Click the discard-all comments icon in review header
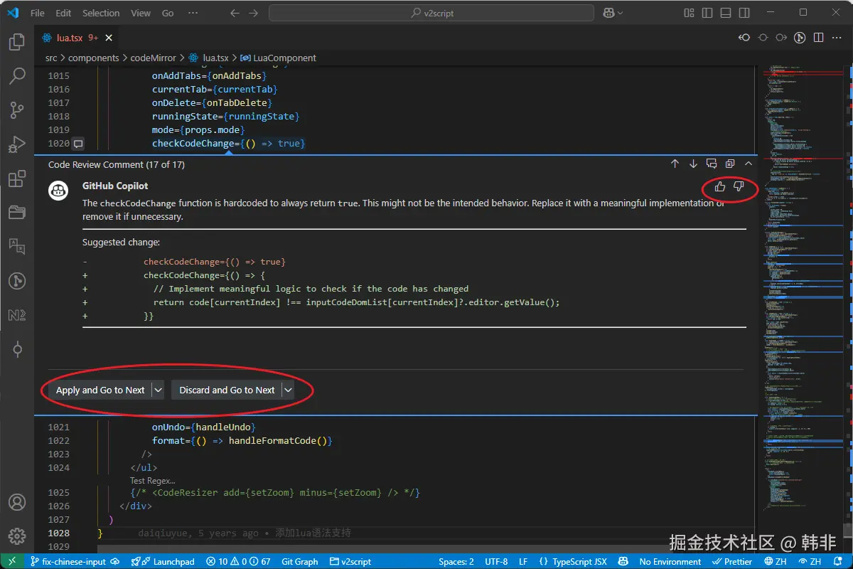 point(730,164)
